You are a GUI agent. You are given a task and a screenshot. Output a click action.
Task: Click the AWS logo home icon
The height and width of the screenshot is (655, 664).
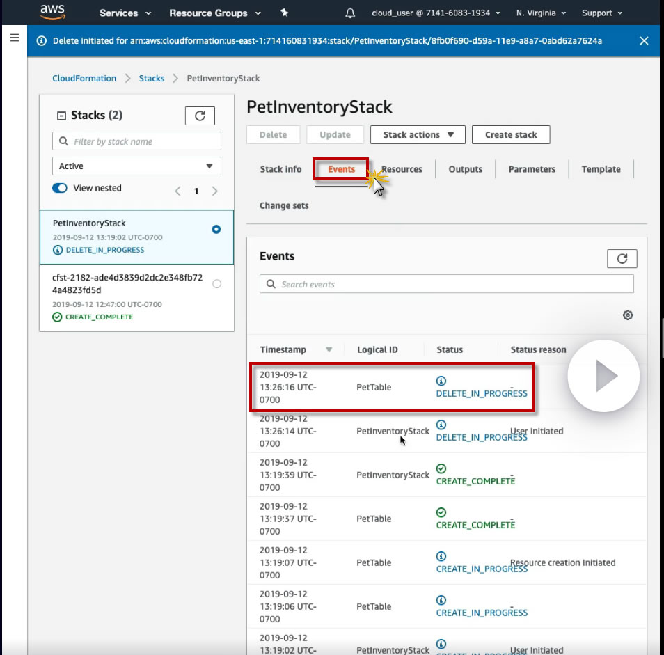(x=52, y=12)
